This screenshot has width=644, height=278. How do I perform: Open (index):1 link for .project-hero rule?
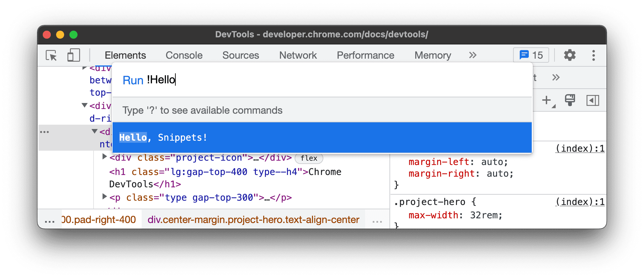coord(580,202)
